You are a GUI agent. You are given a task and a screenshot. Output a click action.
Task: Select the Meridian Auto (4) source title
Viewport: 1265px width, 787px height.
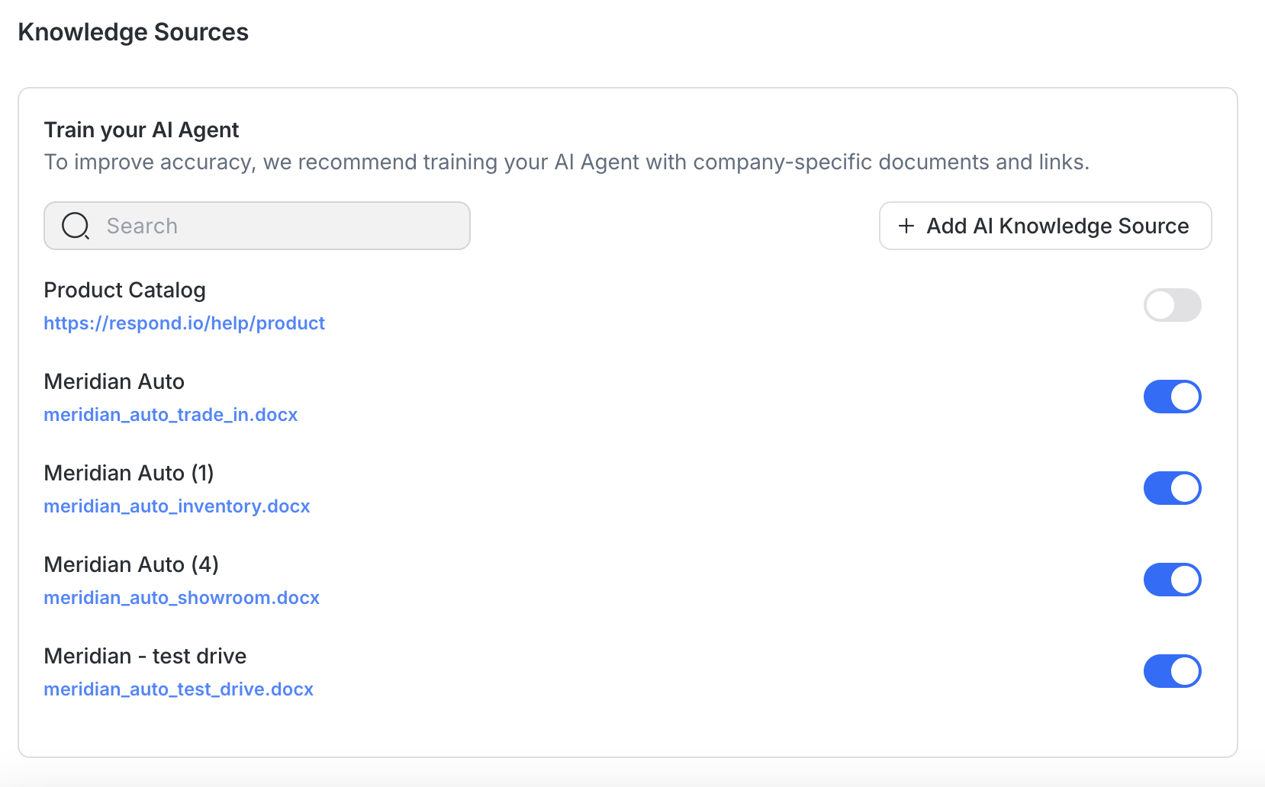(x=130, y=565)
